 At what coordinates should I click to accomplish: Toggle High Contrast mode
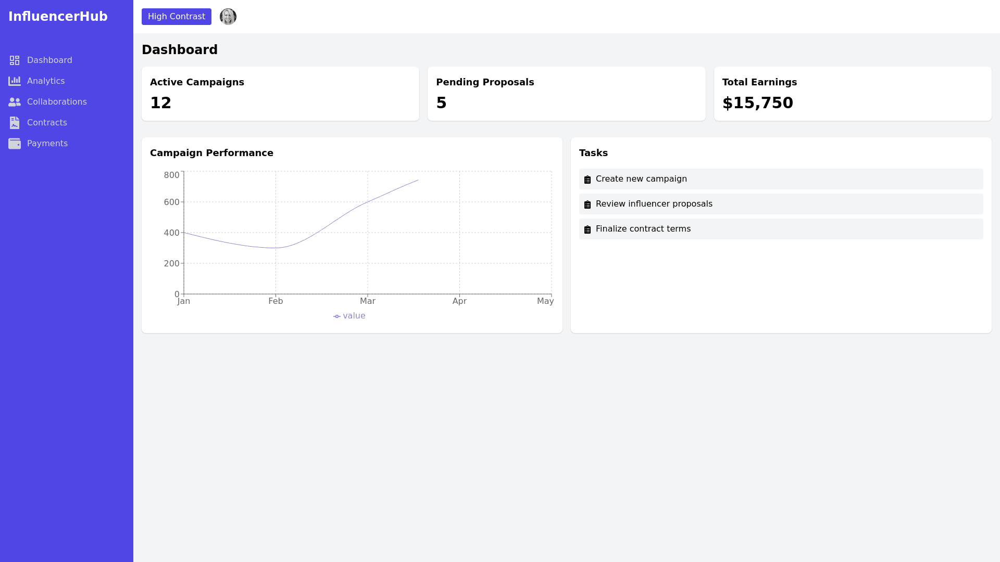pyautogui.click(x=177, y=17)
